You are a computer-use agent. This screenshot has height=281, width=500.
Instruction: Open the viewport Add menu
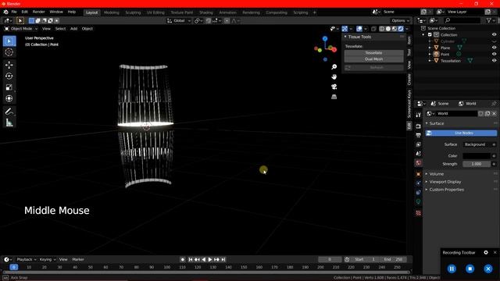tap(73, 29)
